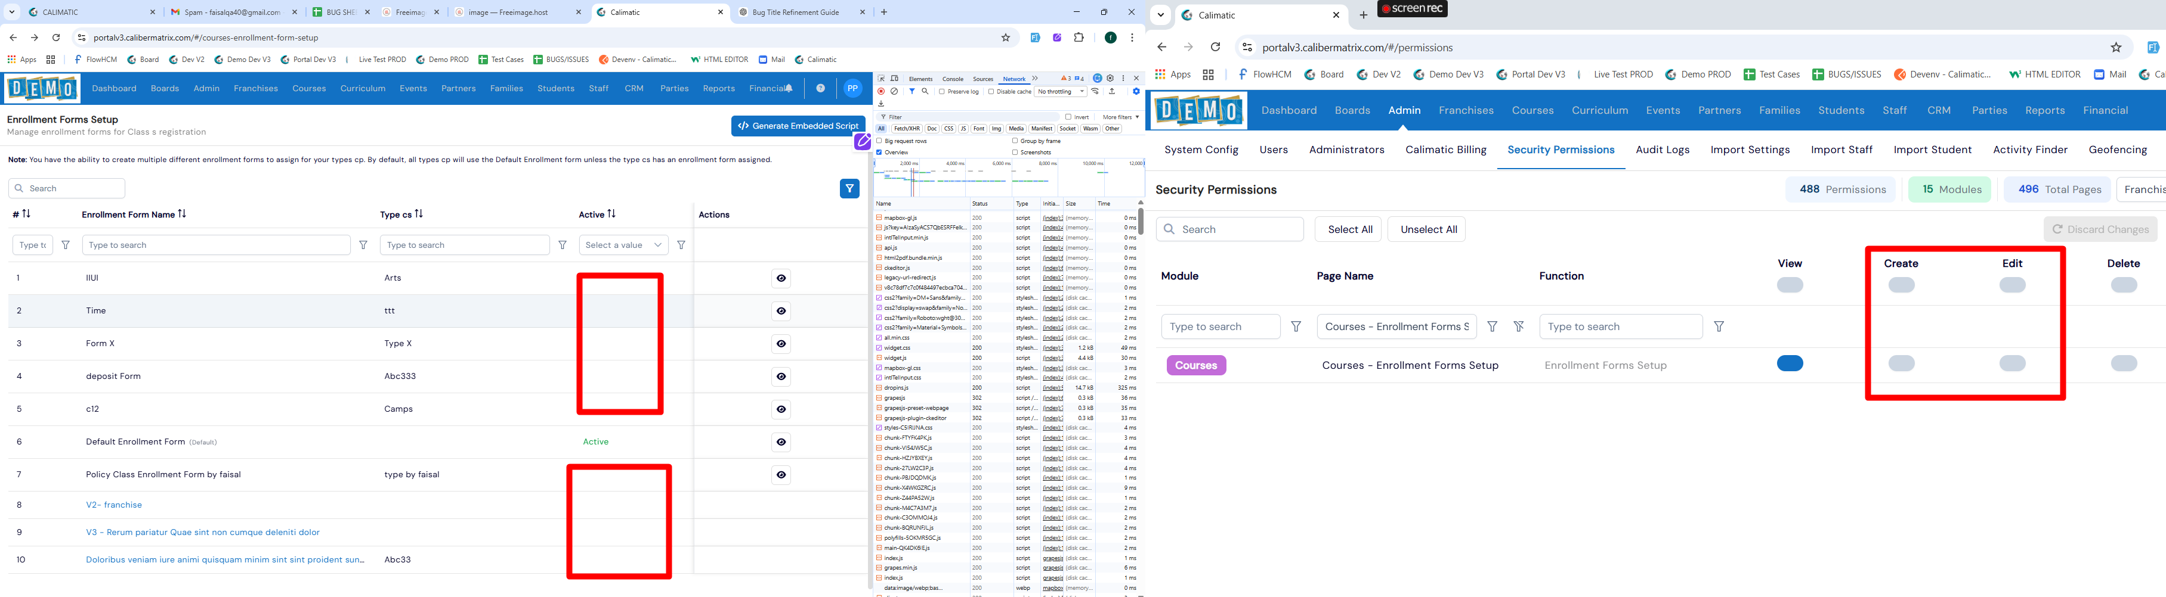Check the Group by frame checkbox

1015,141
